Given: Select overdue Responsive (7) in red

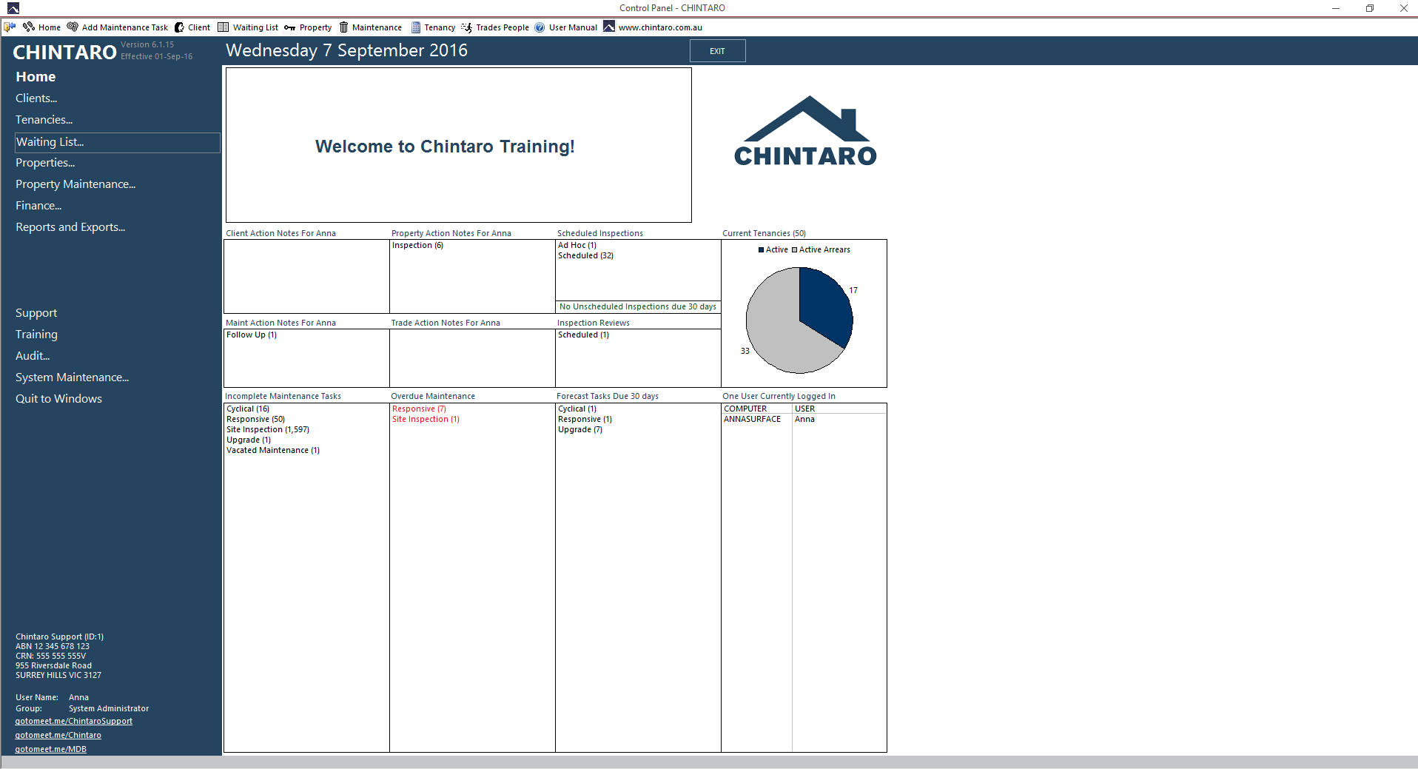Looking at the screenshot, I should click(x=419, y=409).
